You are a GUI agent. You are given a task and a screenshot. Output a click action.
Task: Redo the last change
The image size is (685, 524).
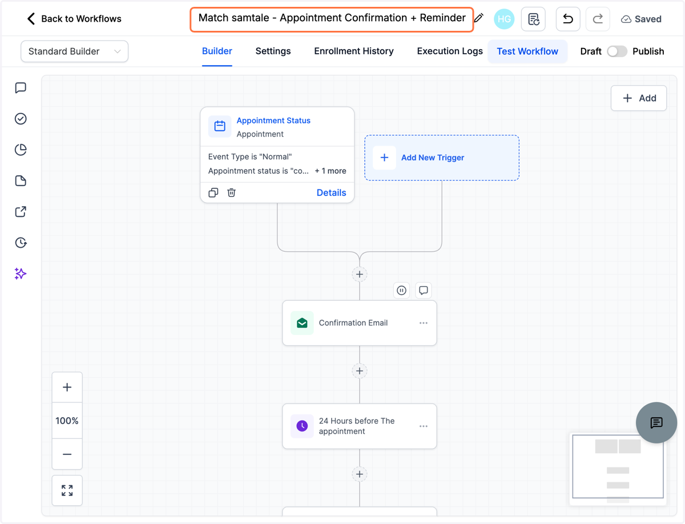click(x=598, y=19)
